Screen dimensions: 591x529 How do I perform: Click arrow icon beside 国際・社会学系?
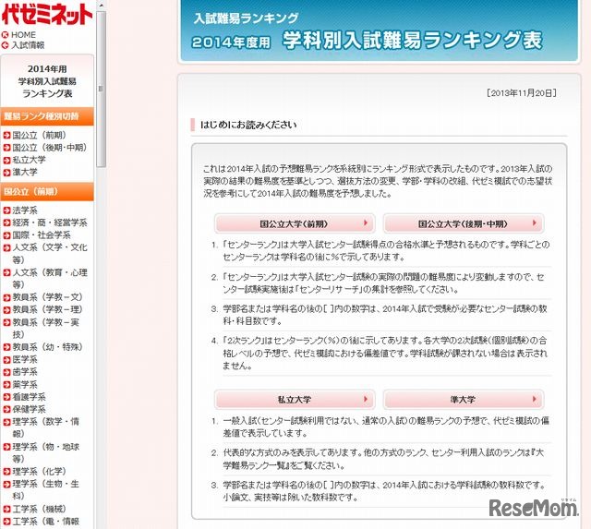[6, 235]
